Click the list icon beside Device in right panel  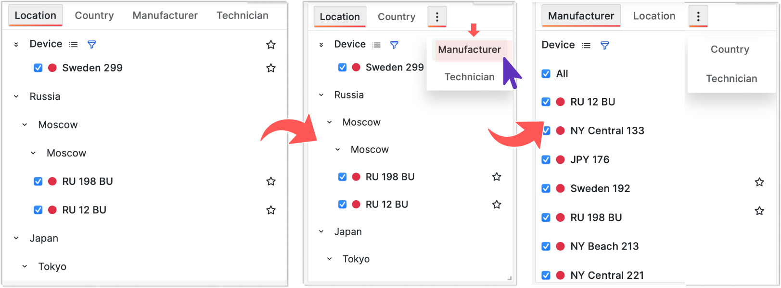(586, 46)
